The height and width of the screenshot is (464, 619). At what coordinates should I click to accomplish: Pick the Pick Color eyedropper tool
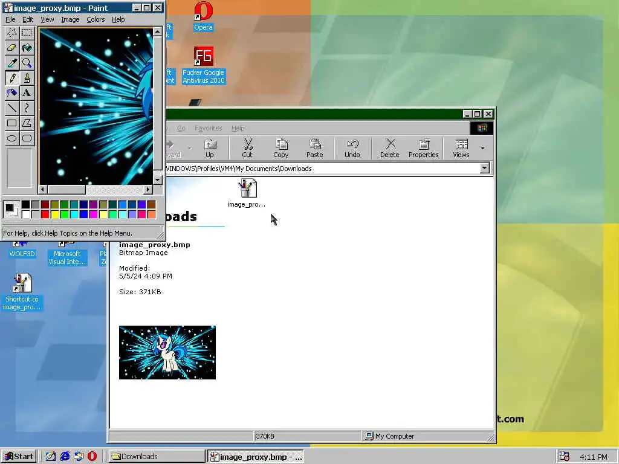[12, 63]
